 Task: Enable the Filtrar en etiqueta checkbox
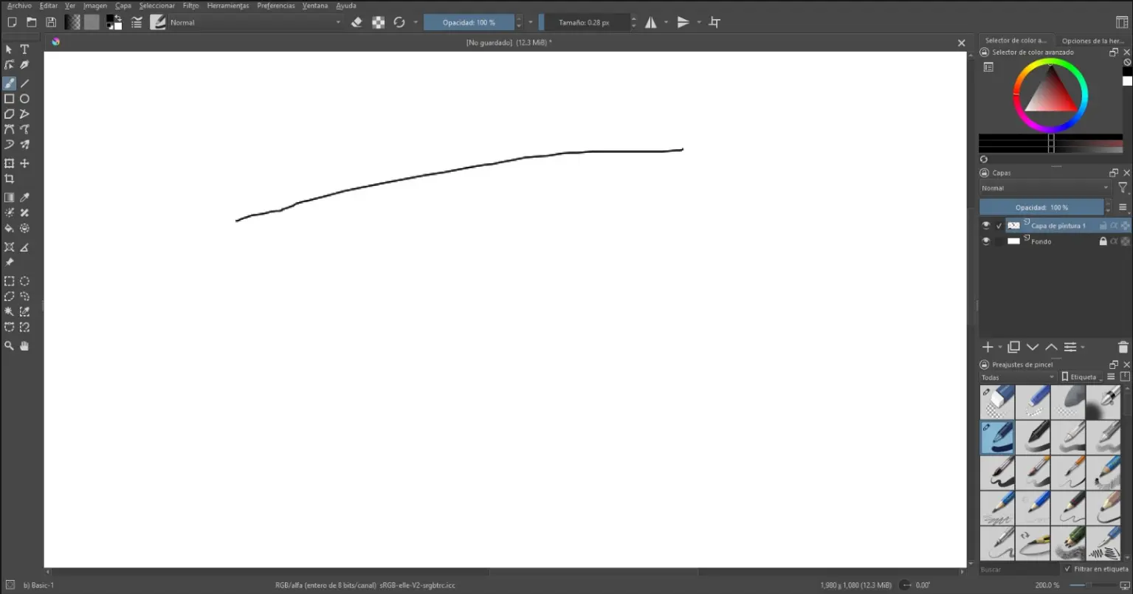pos(1067,569)
